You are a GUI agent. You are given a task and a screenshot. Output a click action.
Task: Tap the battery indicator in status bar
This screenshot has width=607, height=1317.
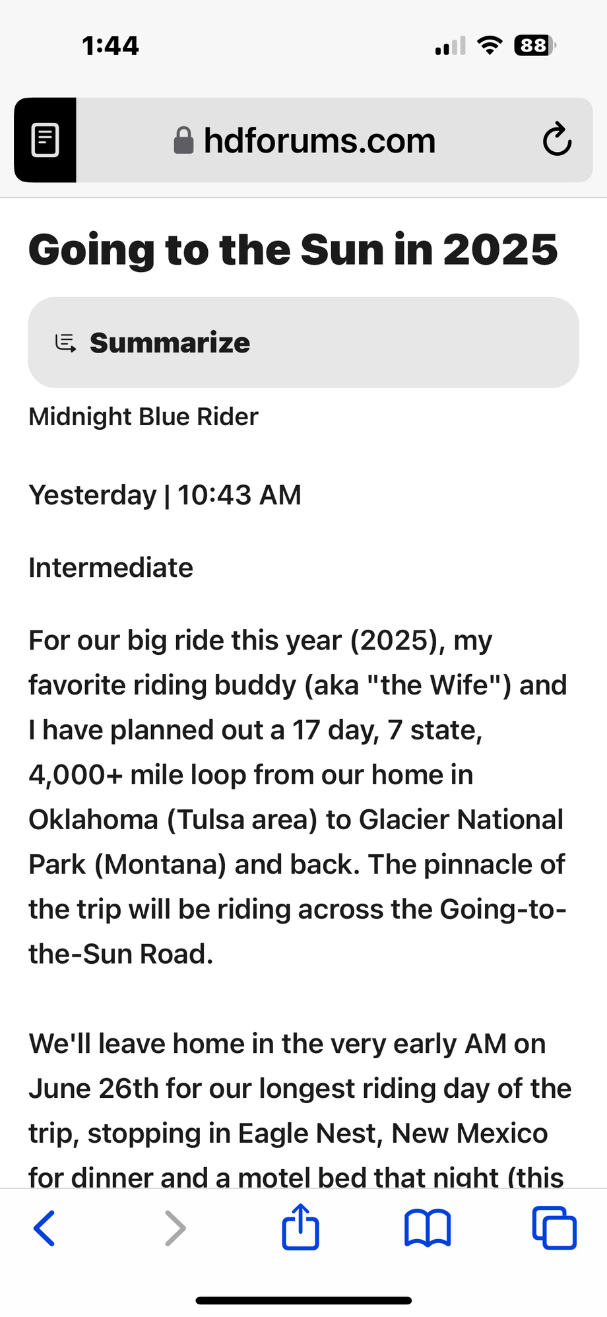(x=535, y=46)
